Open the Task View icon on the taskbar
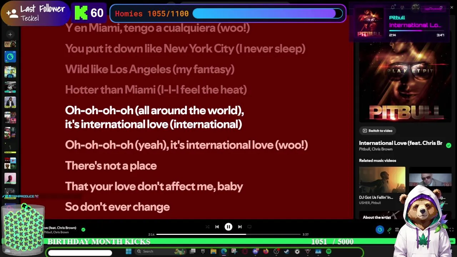This screenshot has height=257, width=457. (193, 251)
